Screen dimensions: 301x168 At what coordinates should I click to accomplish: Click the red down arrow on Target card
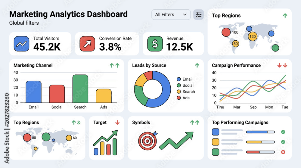pos(117,122)
